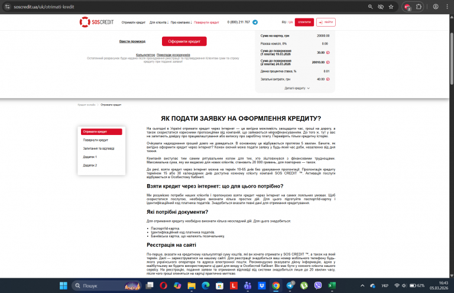Open Запитання та відповіді in sidebar

[x=99, y=149]
